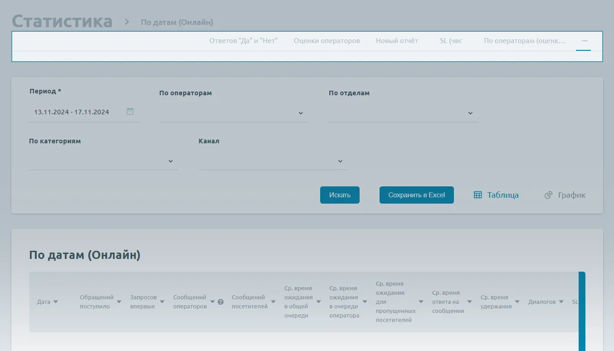
Task: Select the Новый отчёт tab
Action: (397, 41)
